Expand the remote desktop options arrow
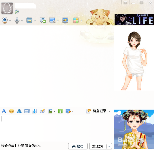154x150 pixels. point(58,21)
